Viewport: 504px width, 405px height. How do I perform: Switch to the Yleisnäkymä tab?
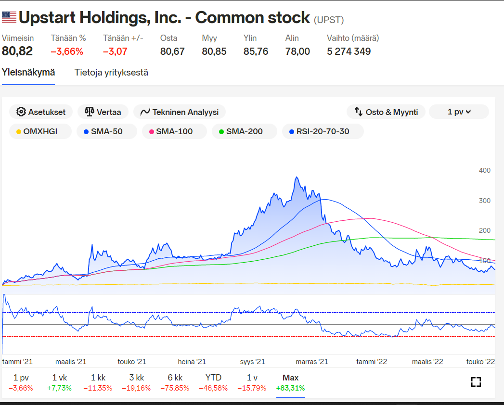[x=28, y=73]
